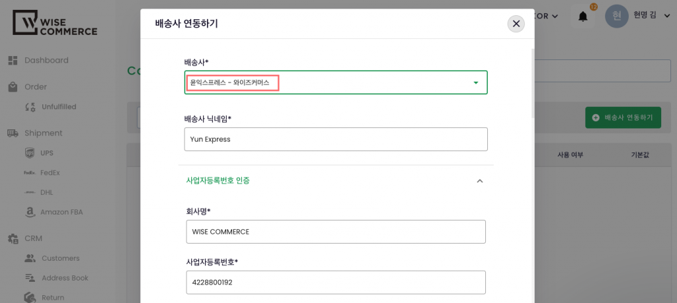The height and width of the screenshot is (303, 677).
Task: Select DHL shipment menu item
Action: pyautogui.click(x=46, y=193)
